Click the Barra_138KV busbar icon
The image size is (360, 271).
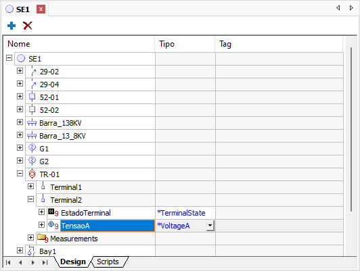32,123
